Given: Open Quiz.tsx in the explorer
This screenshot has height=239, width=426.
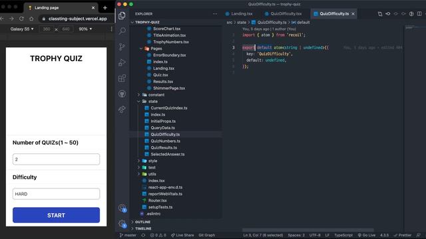Looking at the screenshot, I should [x=160, y=75].
